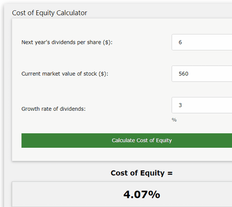Click the "($)" part of the dividends label

(107, 42)
